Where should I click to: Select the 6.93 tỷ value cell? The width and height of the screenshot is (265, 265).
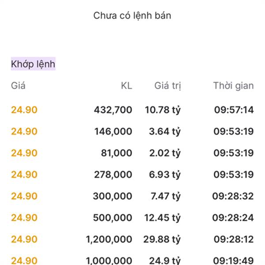coord(165,174)
